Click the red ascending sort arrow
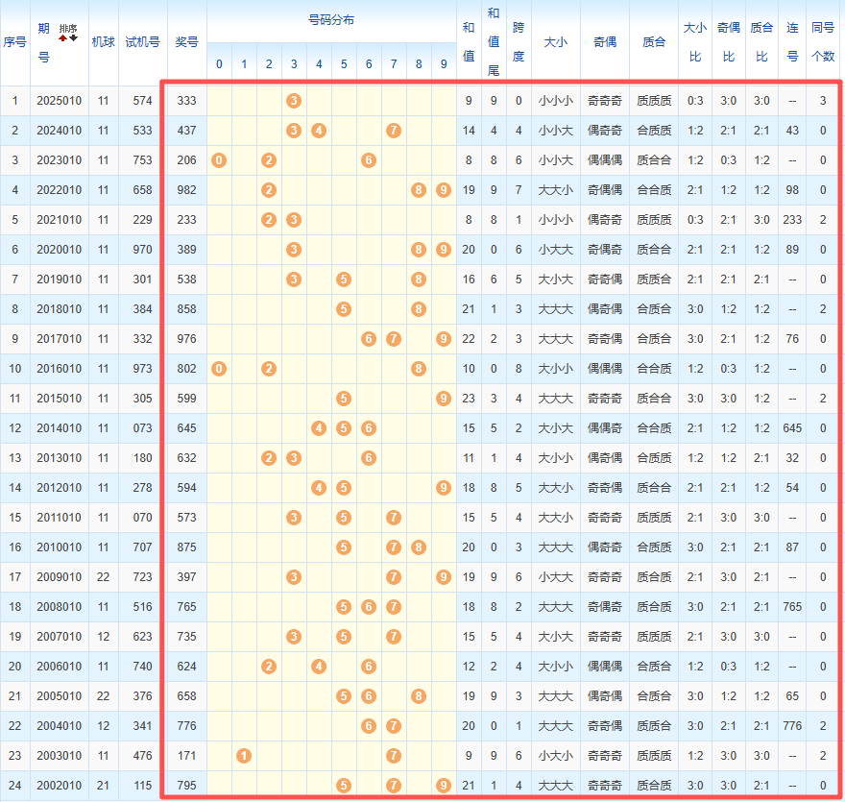Viewport: 845px width, 802px height. pos(63,39)
